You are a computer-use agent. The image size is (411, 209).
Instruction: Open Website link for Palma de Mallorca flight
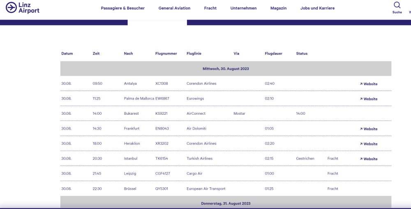369,99
